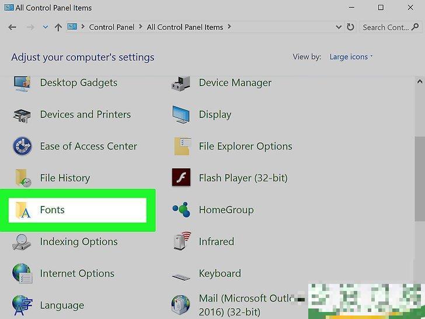Expand the View by Large icons dropdown

pyautogui.click(x=351, y=57)
